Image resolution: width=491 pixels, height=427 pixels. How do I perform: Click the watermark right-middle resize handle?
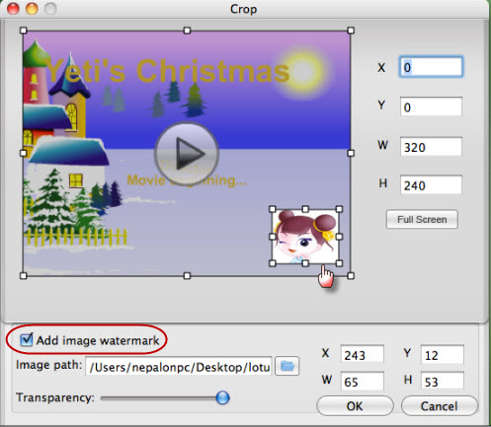[339, 237]
